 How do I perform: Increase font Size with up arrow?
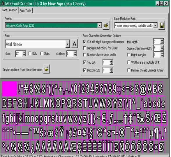tap(24, 52)
